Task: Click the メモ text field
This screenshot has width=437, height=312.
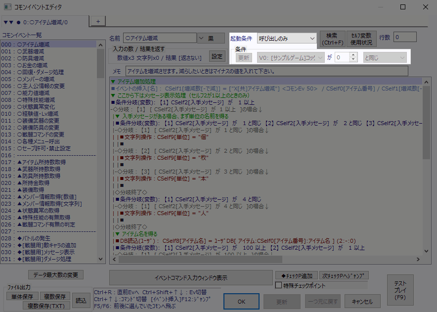Action: [x=267, y=71]
